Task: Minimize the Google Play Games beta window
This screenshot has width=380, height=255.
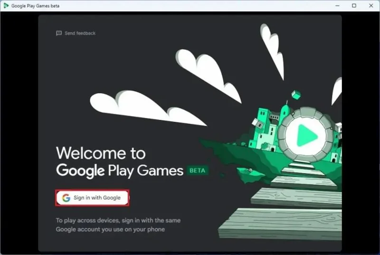Action: pos(337,6)
